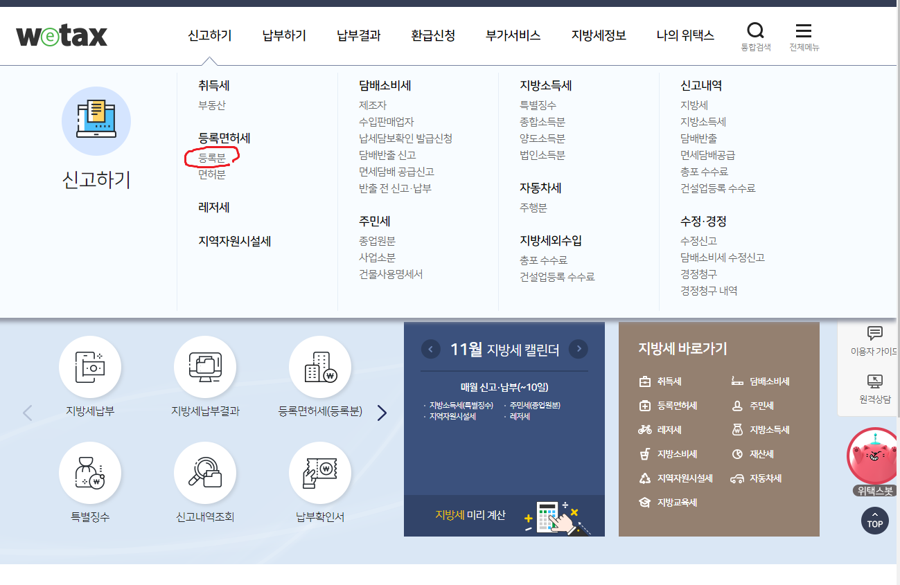The width and height of the screenshot is (900, 585).
Task: Open 원격상담 from the side panel
Action: point(874,389)
